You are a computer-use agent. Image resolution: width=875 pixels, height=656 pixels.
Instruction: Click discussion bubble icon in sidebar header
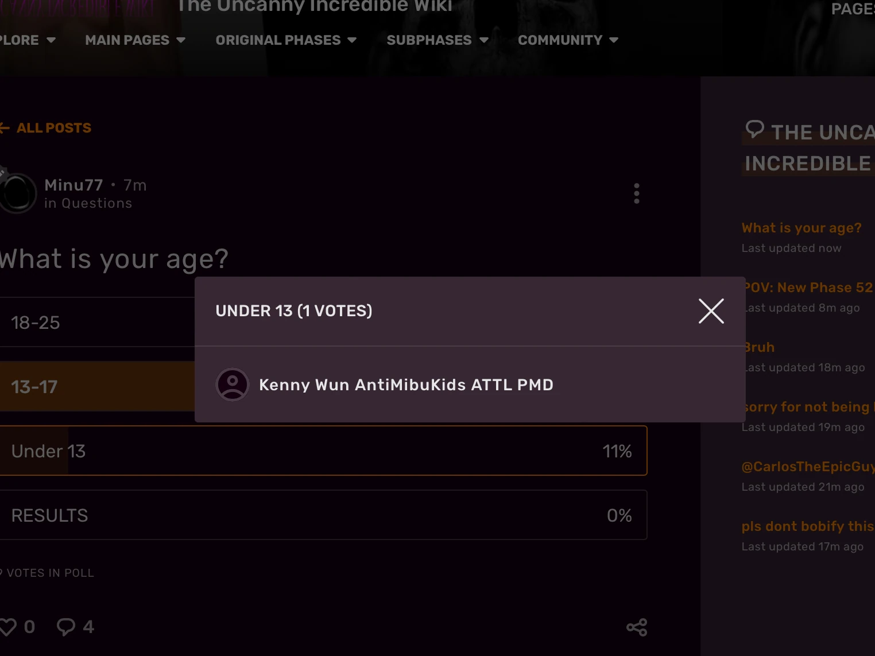[754, 129]
